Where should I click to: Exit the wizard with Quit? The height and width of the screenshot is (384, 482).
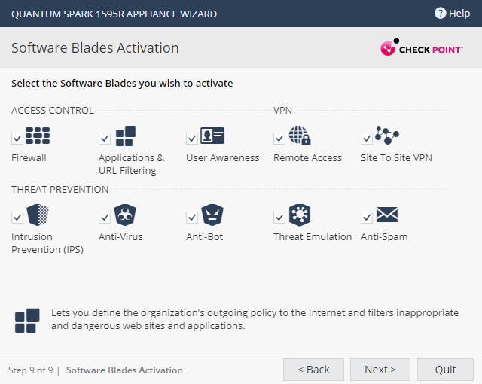445,370
